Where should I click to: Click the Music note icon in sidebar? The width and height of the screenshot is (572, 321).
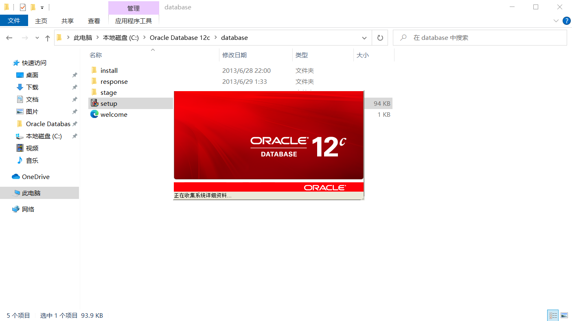20,160
